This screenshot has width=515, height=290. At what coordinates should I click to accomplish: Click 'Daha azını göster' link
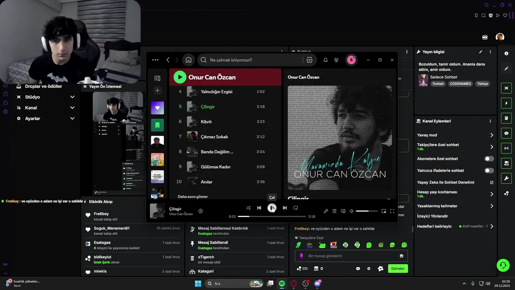[x=193, y=197]
